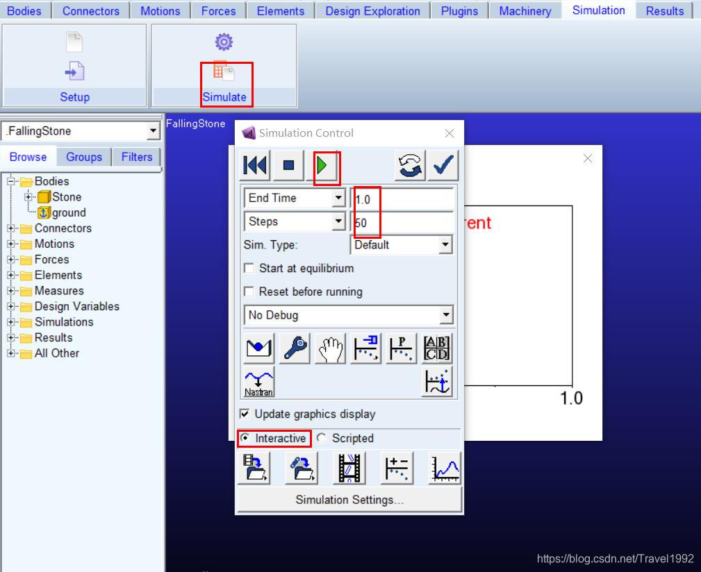Click the ABCD table icon
Image resolution: width=701 pixels, height=572 pixels.
[437, 348]
